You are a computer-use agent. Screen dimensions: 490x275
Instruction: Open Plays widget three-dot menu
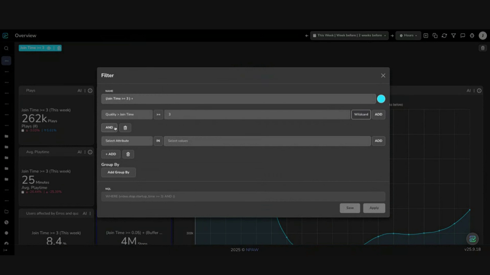coord(85,91)
